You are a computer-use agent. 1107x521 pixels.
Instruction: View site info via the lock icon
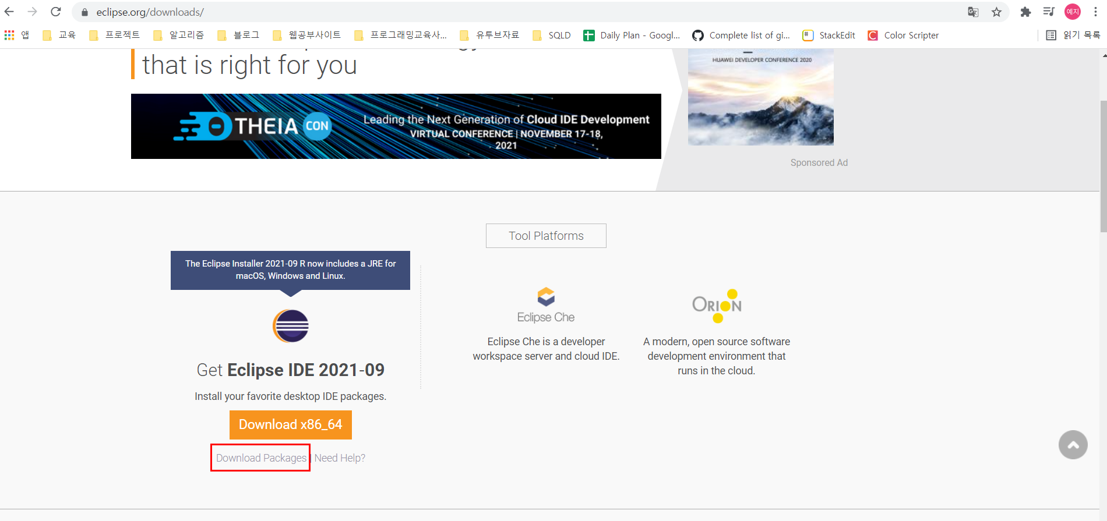click(x=85, y=12)
